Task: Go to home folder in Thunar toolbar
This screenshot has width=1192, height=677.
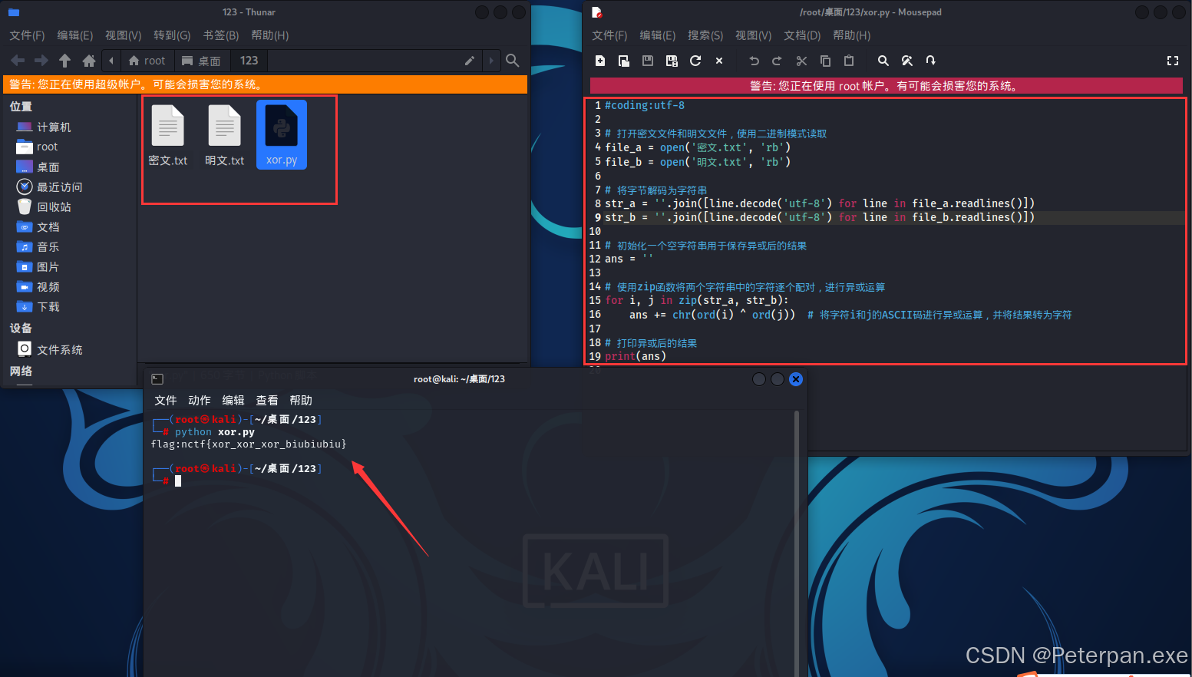Action: point(89,61)
